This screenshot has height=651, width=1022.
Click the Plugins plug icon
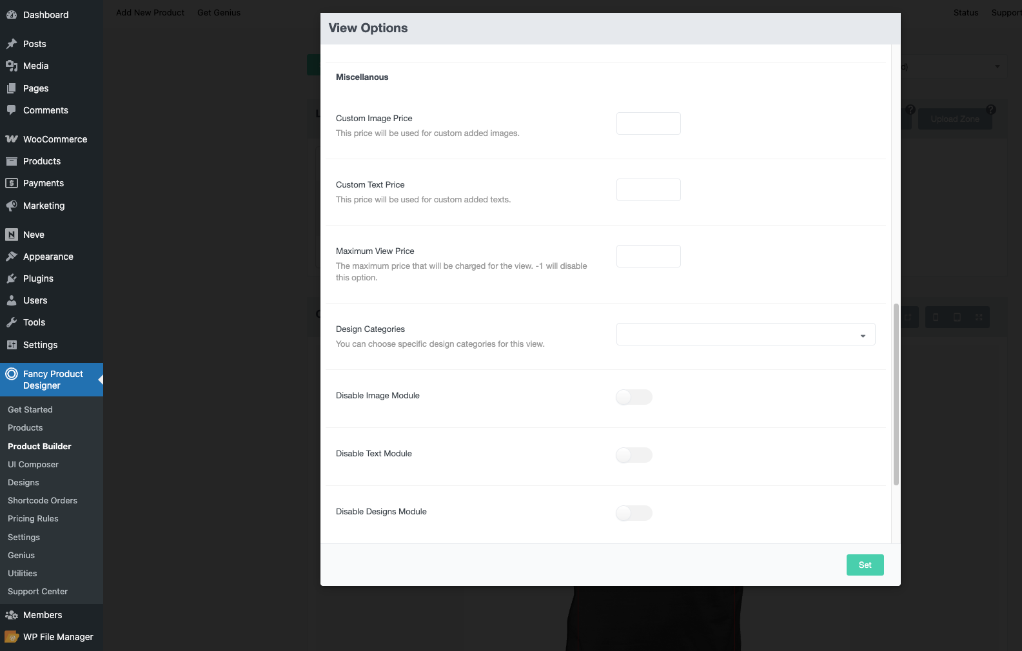pyautogui.click(x=12, y=278)
